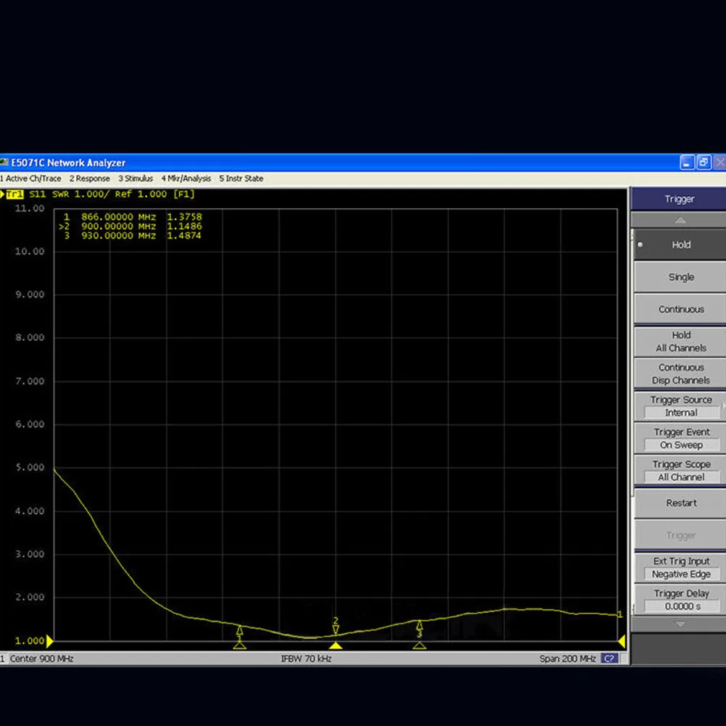The image size is (726, 726).
Task: Click marker 1 triangle at 866 MHz
Action: click(x=239, y=645)
